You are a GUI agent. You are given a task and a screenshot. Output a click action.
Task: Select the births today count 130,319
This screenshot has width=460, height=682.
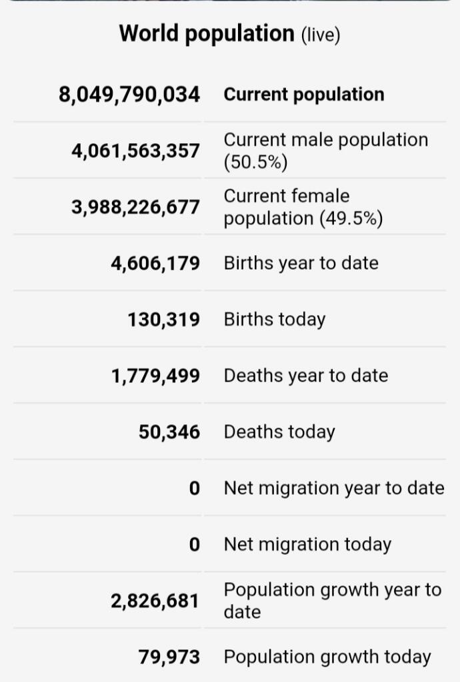click(x=164, y=320)
